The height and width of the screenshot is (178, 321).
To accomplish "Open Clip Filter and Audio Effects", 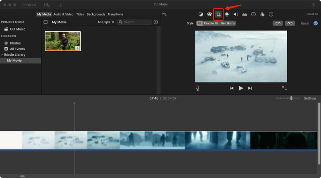I will pyautogui.click(x=262, y=14).
